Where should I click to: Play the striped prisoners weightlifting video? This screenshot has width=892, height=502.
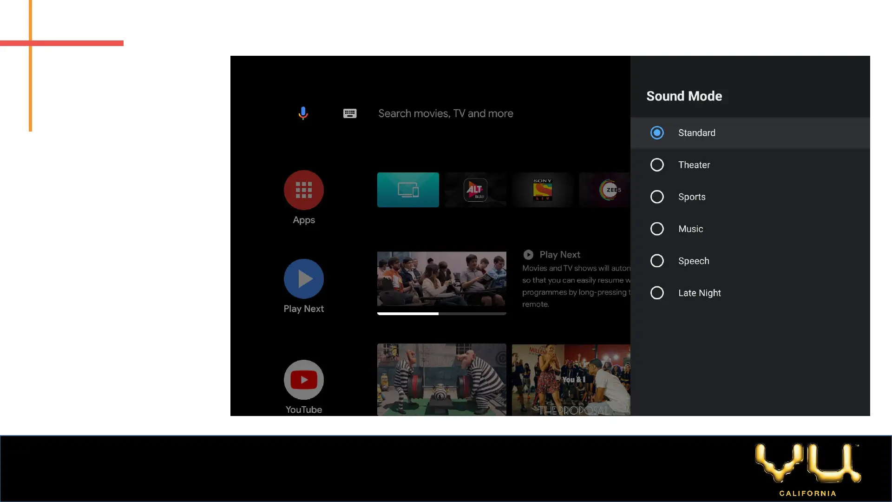(x=441, y=379)
